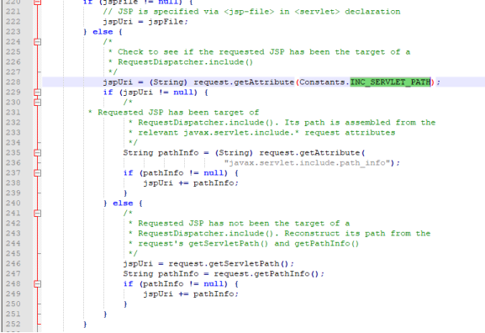Collapse the comment block fold at line 230

tap(38, 102)
